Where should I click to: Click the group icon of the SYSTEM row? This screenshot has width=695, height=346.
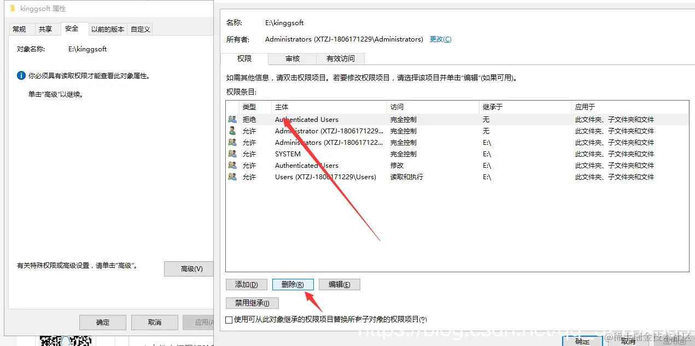(232, 154)
